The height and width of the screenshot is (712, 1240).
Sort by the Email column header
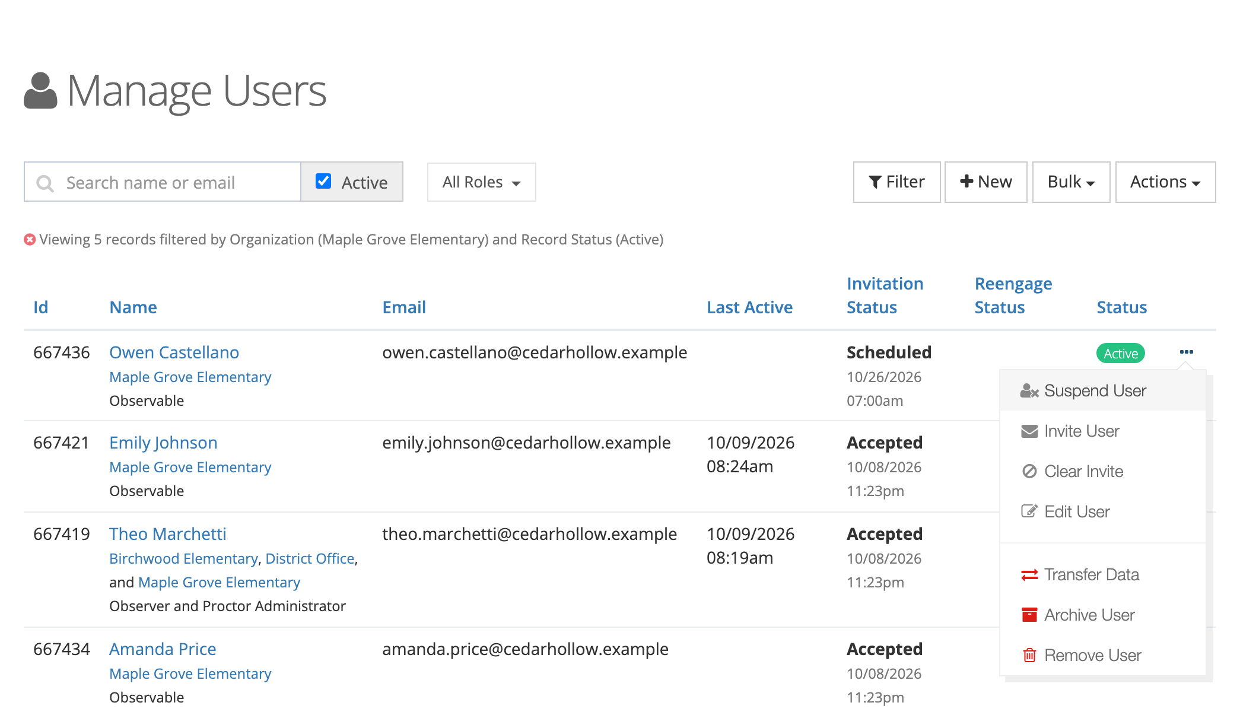404,307
